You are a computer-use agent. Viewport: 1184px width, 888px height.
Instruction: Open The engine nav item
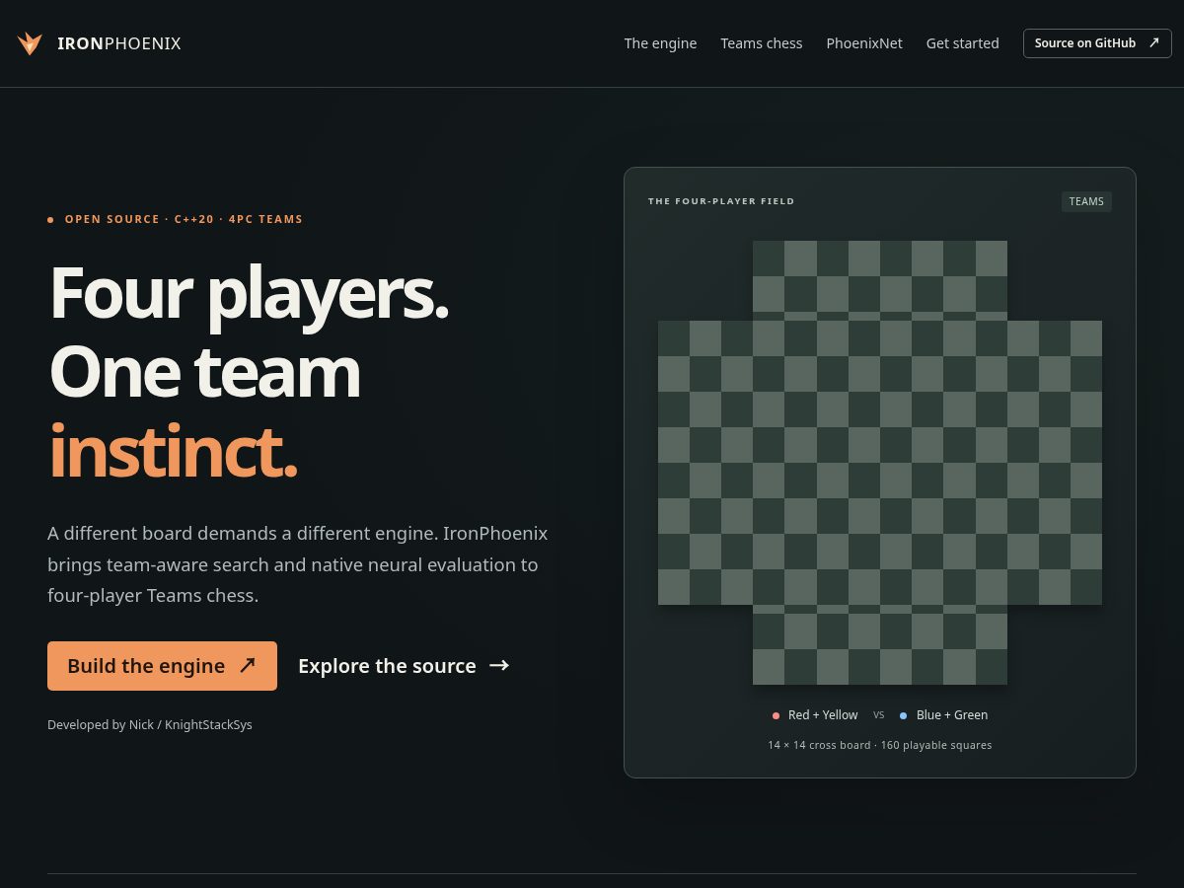pyautogui.click(x=660, y=43)
